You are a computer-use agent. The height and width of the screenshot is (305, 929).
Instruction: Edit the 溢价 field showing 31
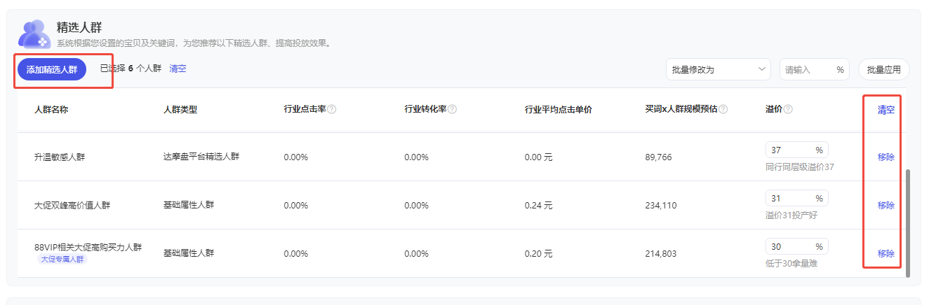[789, 199]
